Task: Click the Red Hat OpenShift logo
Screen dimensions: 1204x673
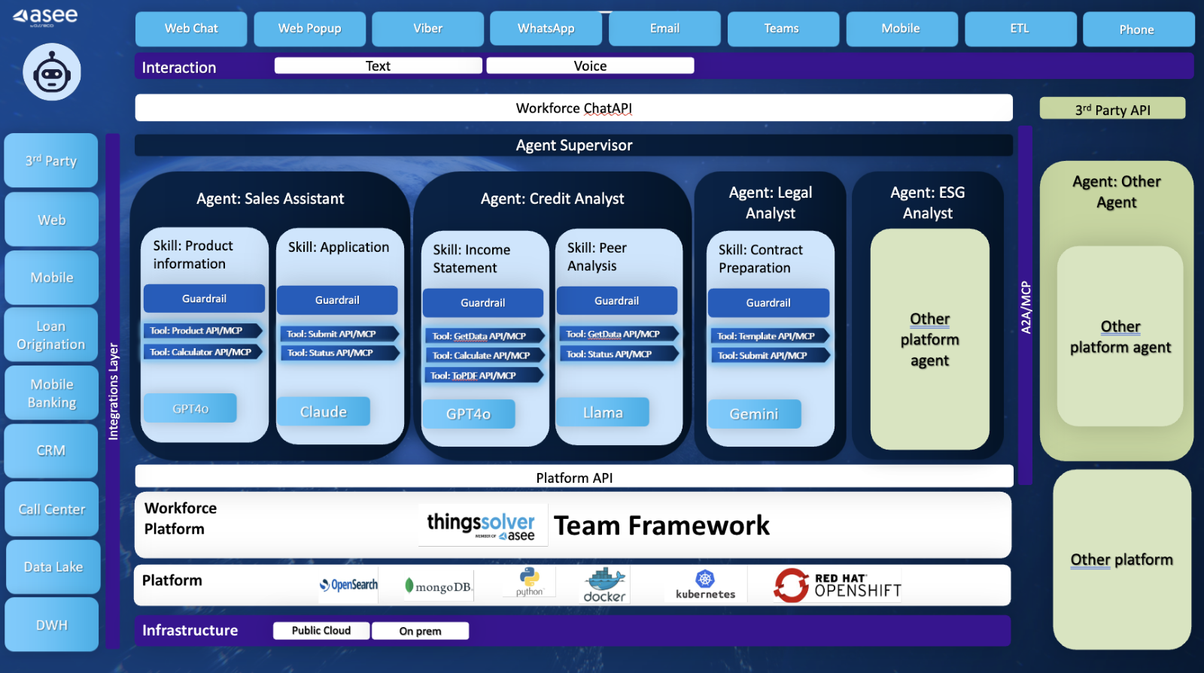Action: pos(838,585)
